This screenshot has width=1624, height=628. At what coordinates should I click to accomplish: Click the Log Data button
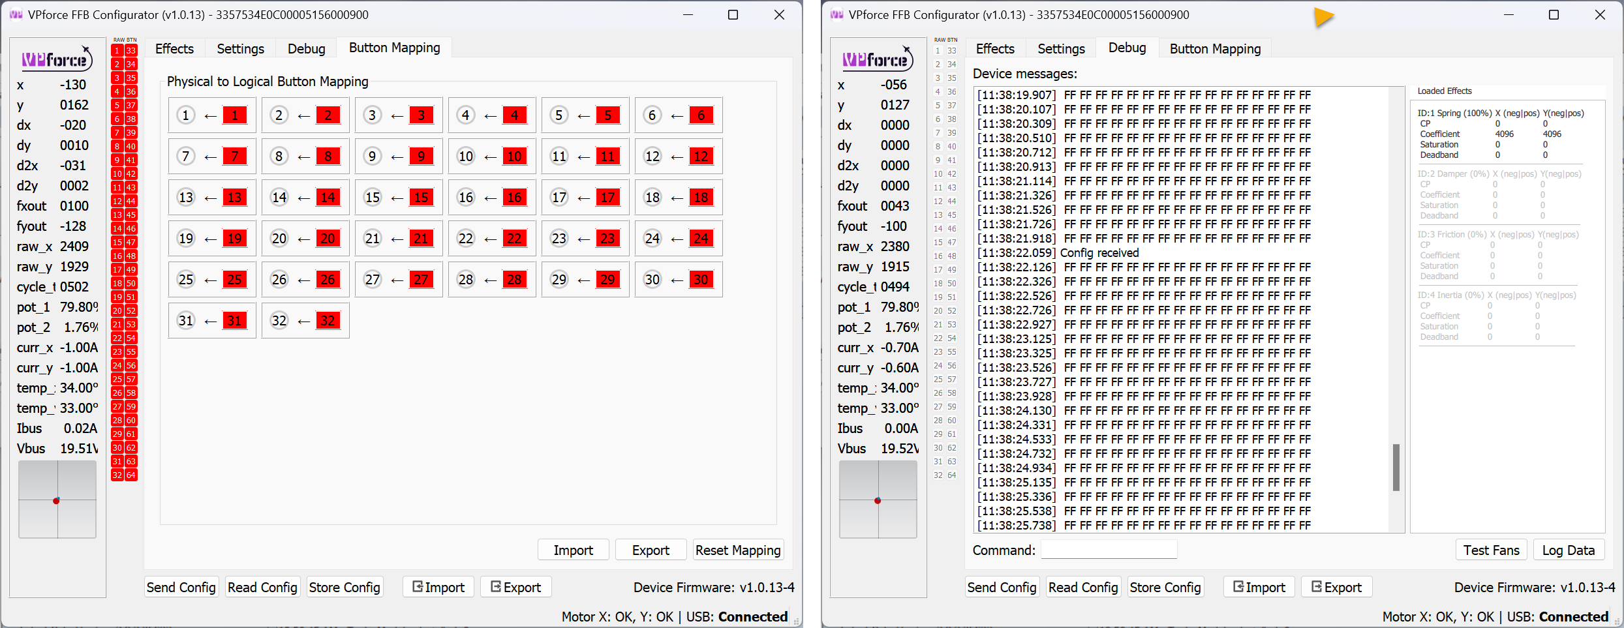coord(1569,549)
